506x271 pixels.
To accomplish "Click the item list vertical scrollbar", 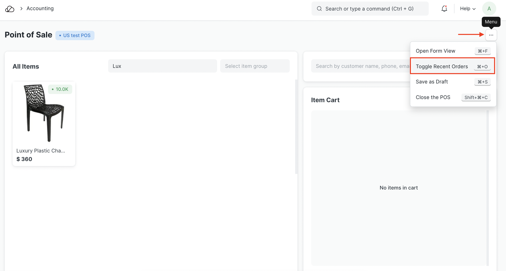I will tap(296, 126).
